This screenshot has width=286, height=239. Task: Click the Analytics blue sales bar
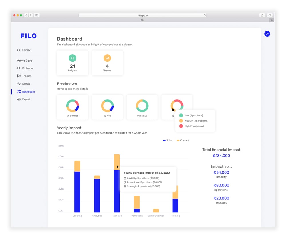tap(97, 196)
